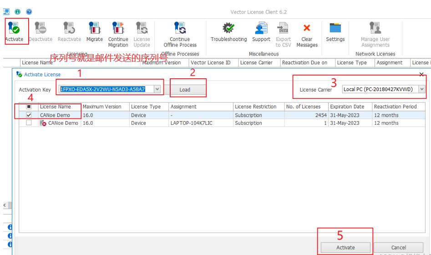Sort by No. of Licenses column
431x255 pixels.
[x=306, y=107]
